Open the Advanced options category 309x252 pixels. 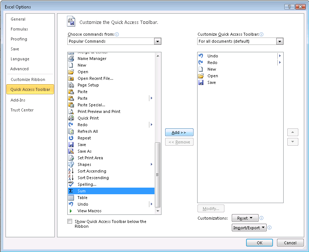[x=30, y=69]
